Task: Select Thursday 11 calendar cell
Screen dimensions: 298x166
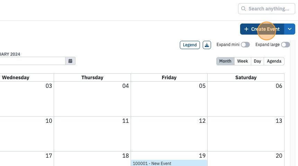Action: [93, 134]
